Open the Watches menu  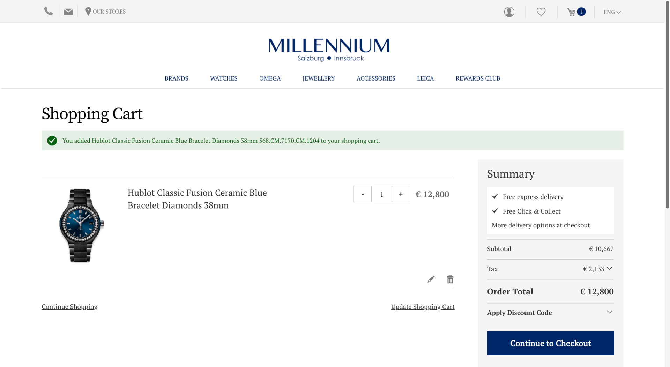(x=224, y=78)
